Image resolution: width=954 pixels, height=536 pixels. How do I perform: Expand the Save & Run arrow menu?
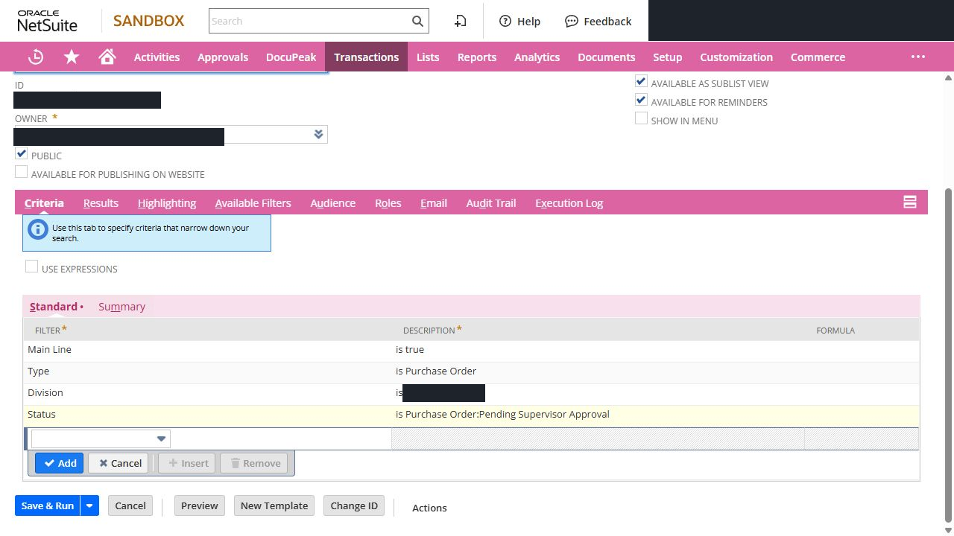(89, 505)
